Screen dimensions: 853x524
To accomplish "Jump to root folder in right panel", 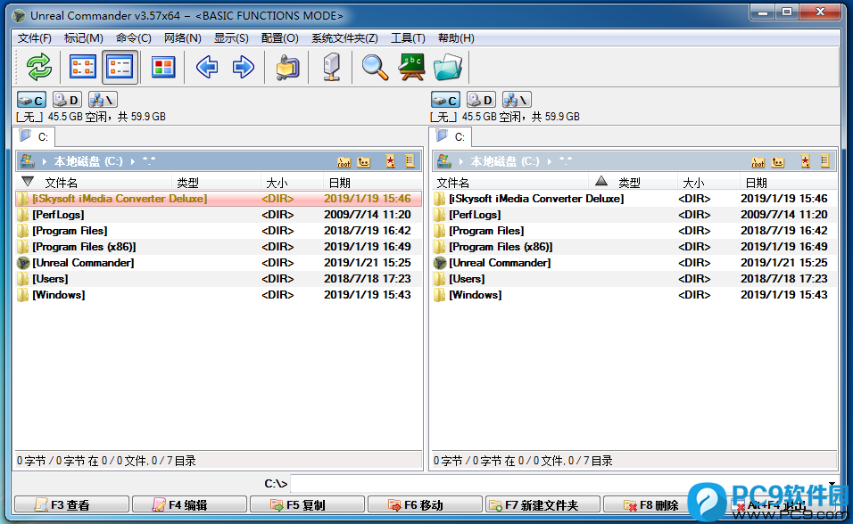I will [758, 162].
